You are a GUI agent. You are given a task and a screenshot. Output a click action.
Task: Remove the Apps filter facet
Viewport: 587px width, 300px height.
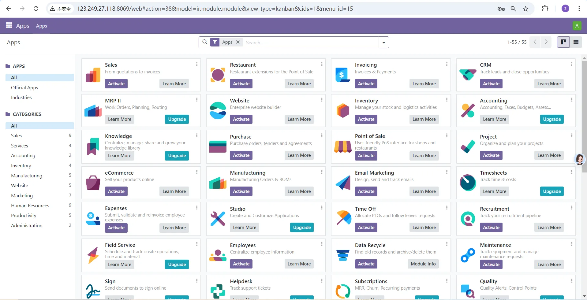[238, 42]
